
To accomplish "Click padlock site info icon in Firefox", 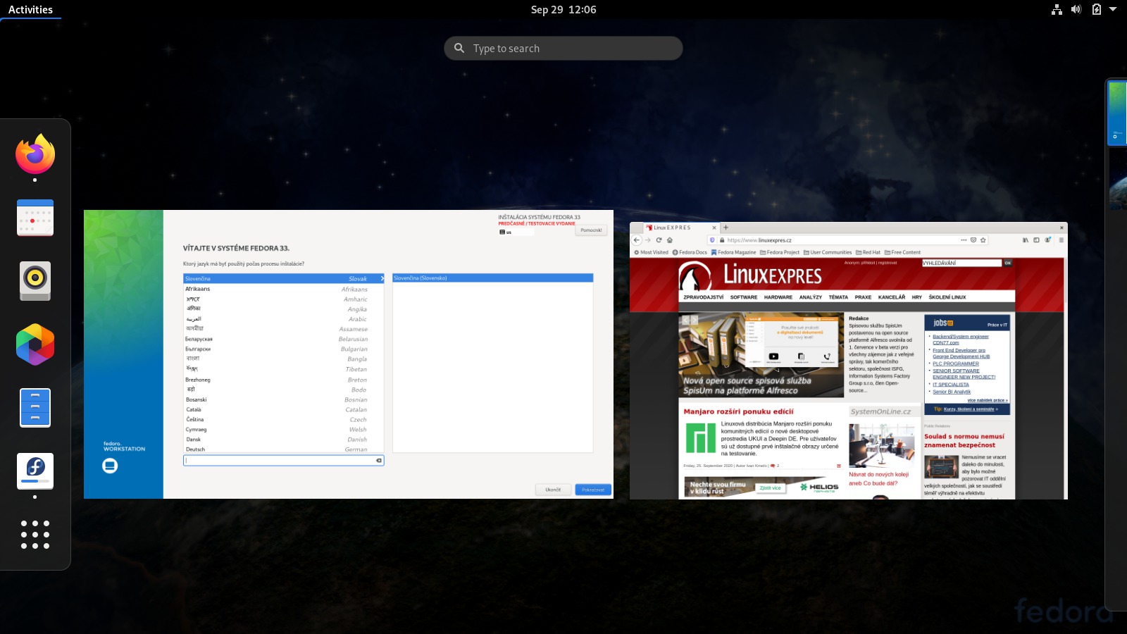I will pos(722,240).
